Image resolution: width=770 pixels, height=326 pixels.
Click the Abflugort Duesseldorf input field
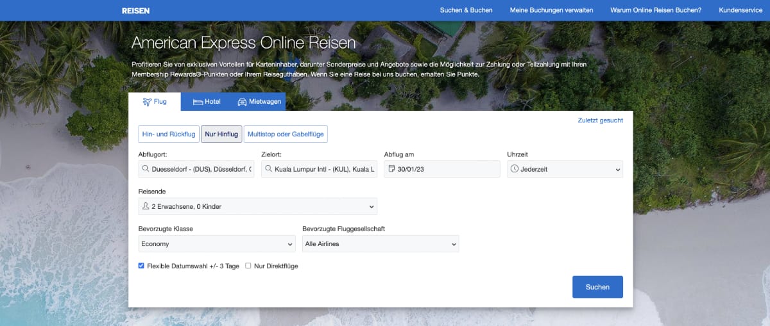tap(196, 169)
